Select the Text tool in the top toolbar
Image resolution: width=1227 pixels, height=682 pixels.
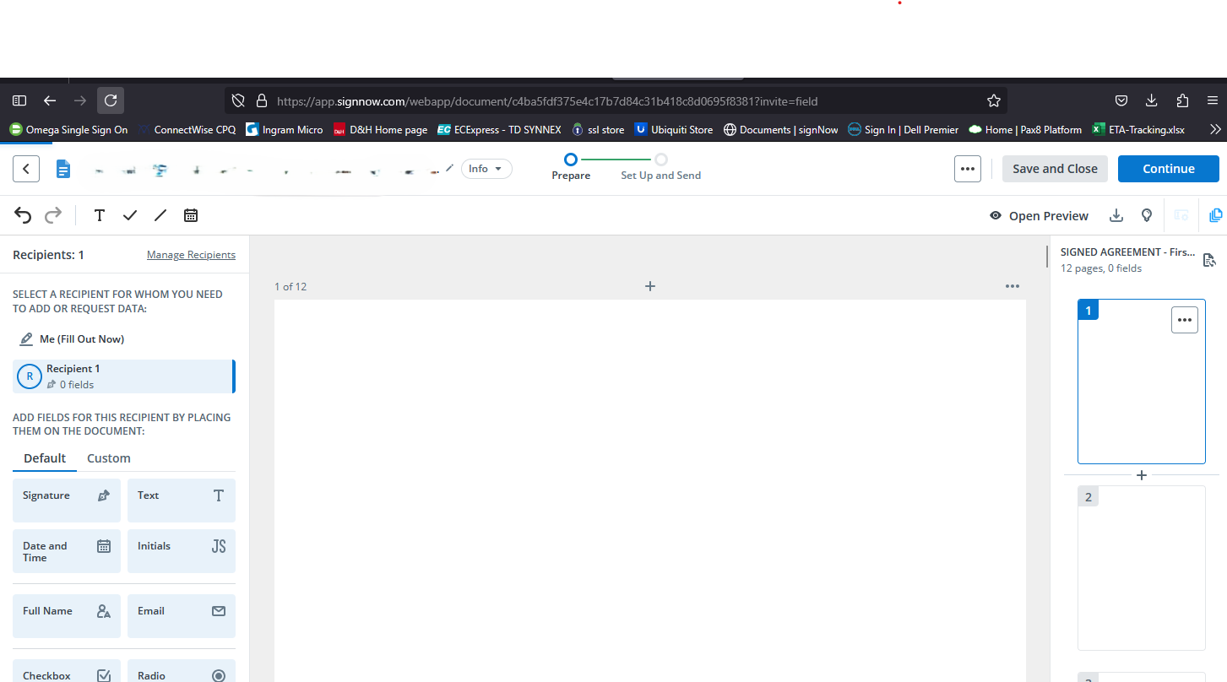coord(99,215)
